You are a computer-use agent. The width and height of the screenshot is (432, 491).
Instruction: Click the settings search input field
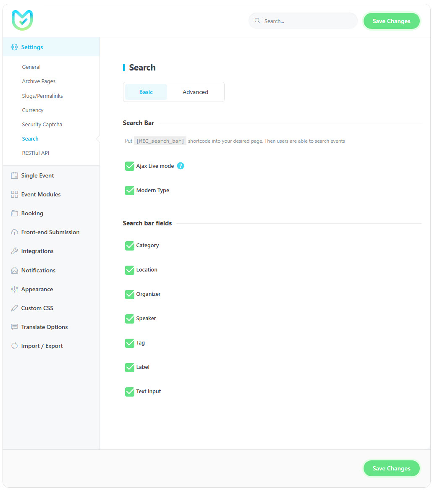[306, 21]
